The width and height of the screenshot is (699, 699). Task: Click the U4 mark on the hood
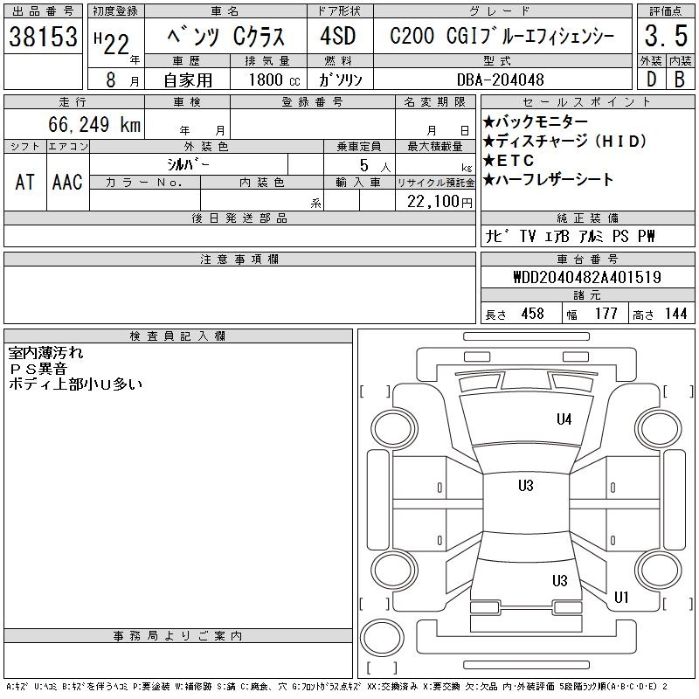coord(564,419)
